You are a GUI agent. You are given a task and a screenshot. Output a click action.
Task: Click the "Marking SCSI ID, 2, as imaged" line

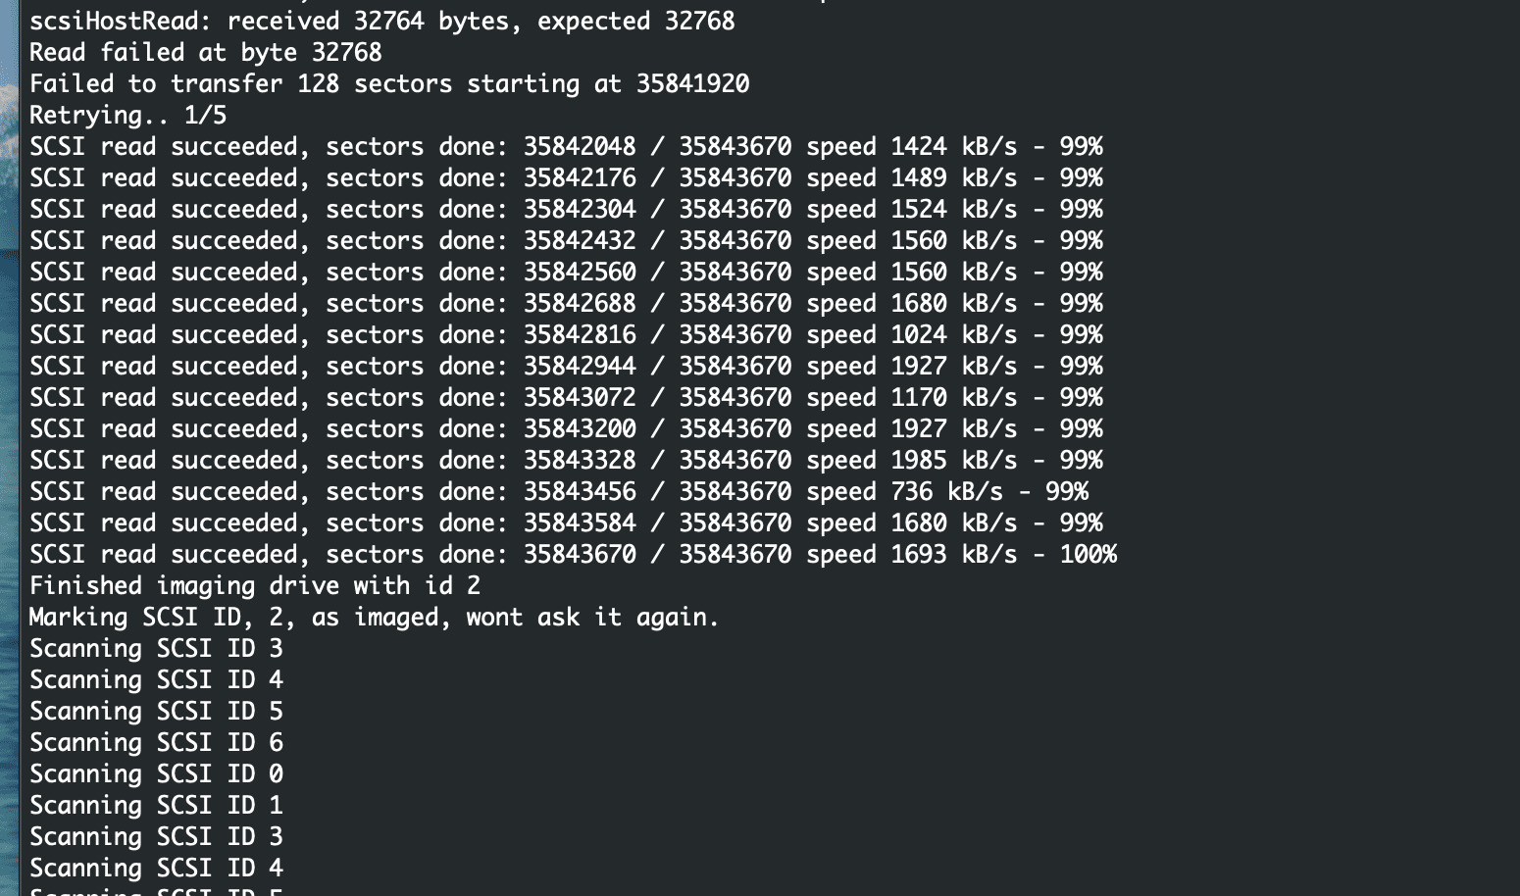(x=374, y=618)
